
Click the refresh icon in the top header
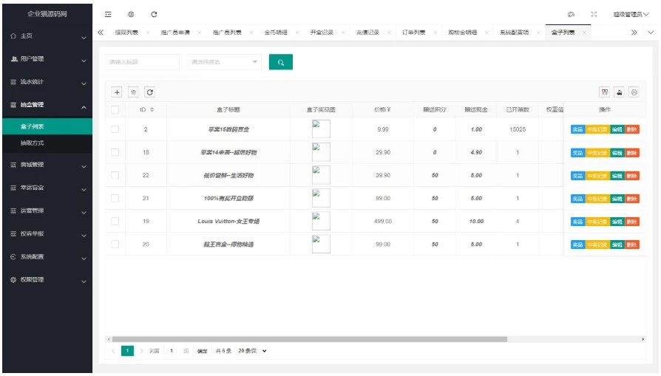(154, 14)
